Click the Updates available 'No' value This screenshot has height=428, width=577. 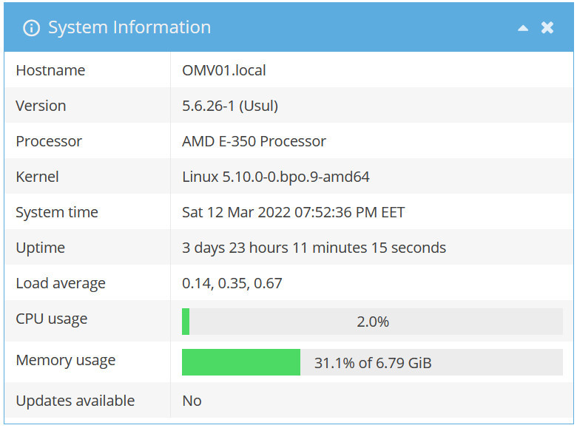192,401
